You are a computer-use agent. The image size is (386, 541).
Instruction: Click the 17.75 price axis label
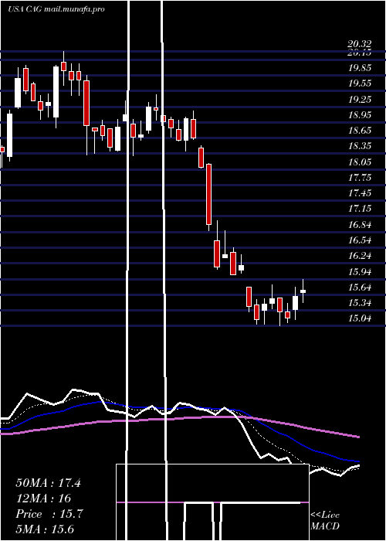click(x=360, y=178)
